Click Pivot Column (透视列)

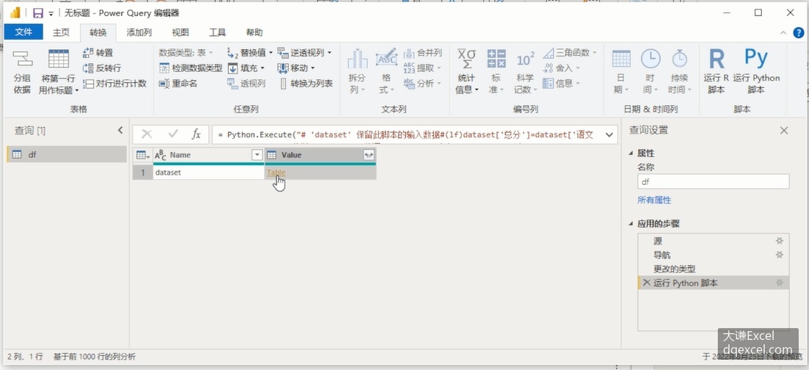pyautogui.click(x=246, y=84)
